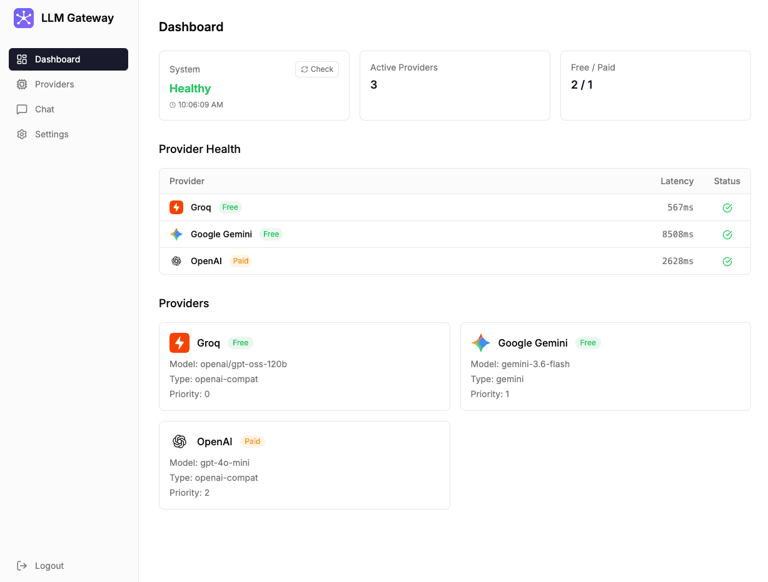Open the Settings page
Image resolution: width=768 pixels, height=582 pixels.
click(x=68, y=134)
